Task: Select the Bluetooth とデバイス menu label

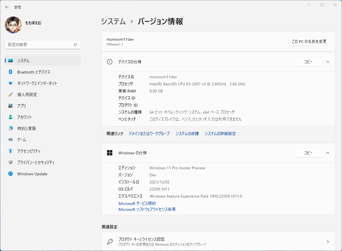Action: pyautogui.click(x=34, y=72)
